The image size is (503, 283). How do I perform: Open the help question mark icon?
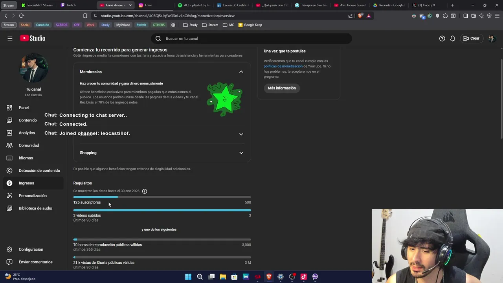442,39
